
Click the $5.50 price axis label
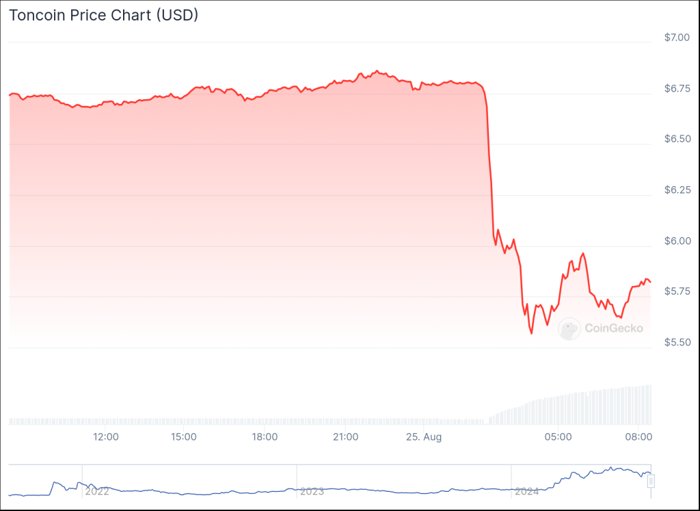(677, 343)
